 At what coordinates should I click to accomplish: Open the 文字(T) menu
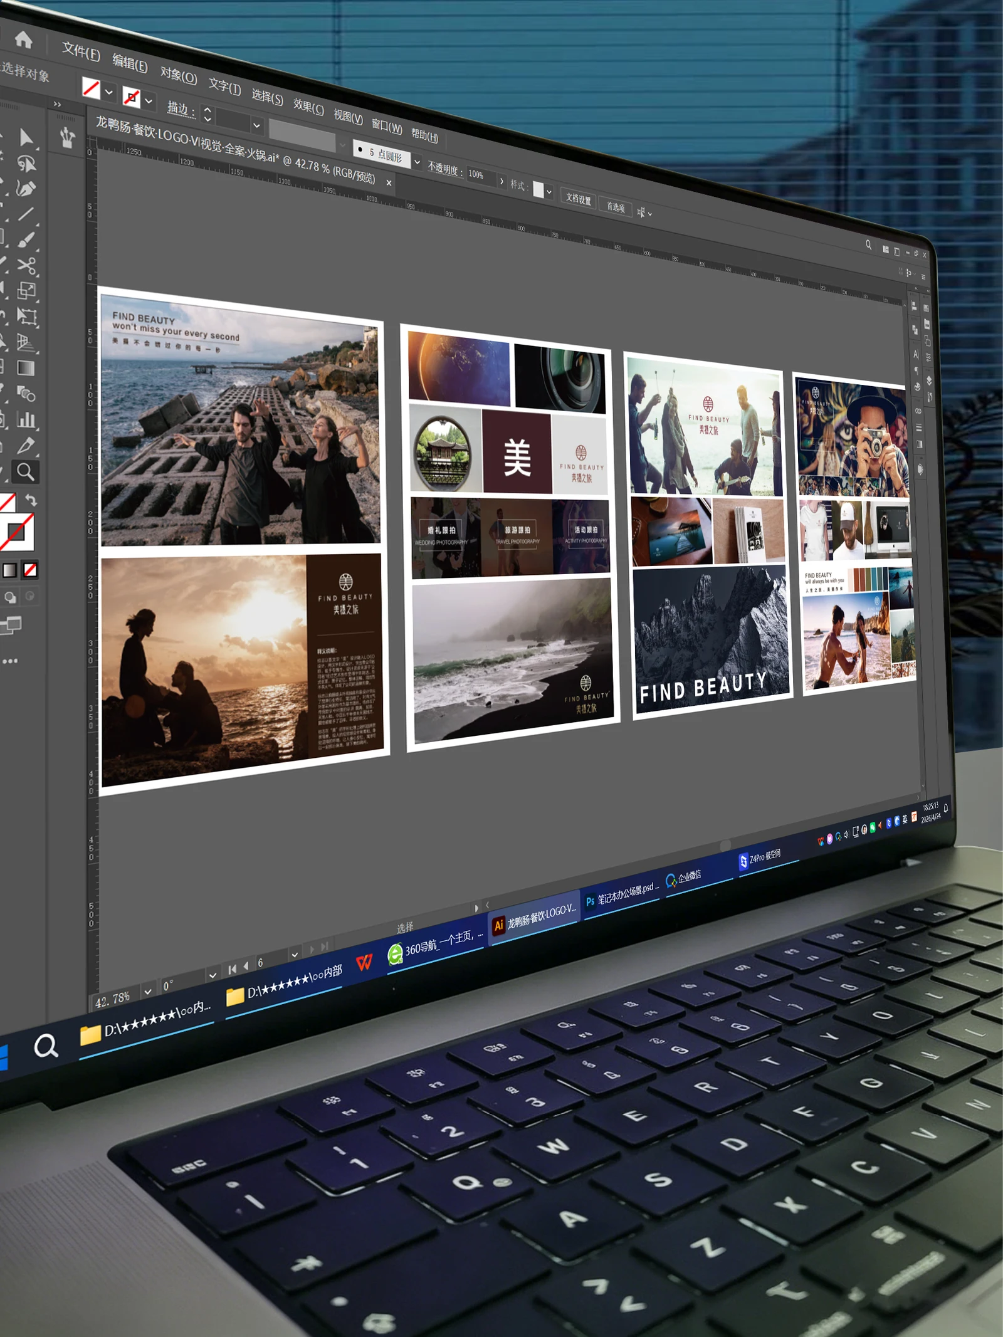pos(224,87)
